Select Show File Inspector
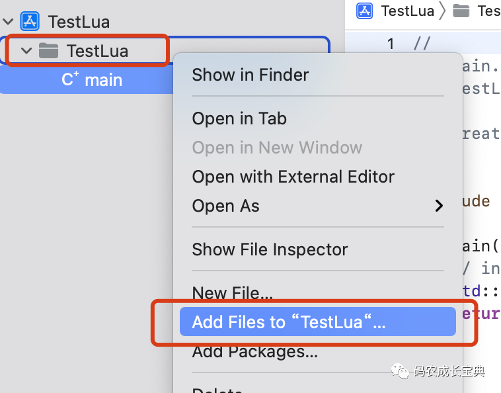Screen dimensions: 501x393 (x=270, y=249)
